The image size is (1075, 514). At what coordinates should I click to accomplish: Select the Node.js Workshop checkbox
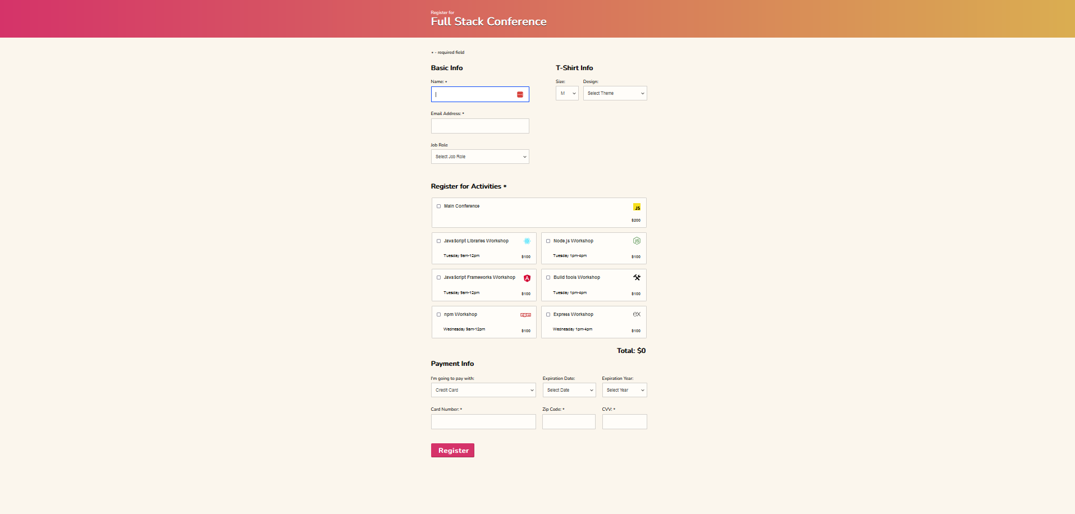coord(548,241)
